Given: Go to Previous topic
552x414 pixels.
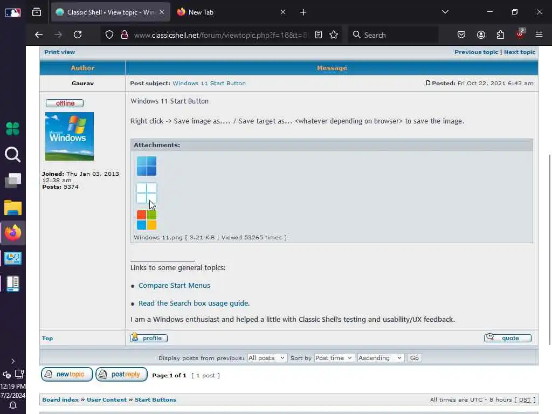Looking at the screenshot, I should (477, 52).
